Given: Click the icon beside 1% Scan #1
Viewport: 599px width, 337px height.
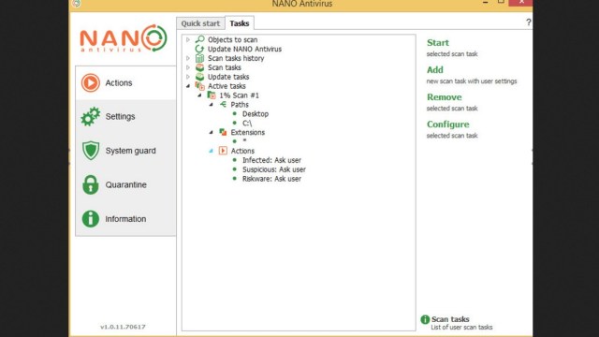Looking at the screenshot, I should pos(212,95).
